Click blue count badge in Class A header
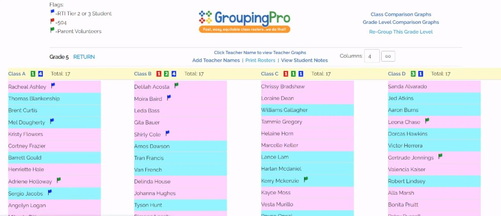 click(x=40, y=74)
